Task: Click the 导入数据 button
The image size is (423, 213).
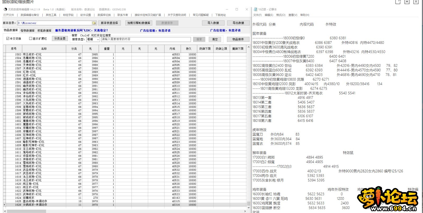Action: (x=213, y=23)
